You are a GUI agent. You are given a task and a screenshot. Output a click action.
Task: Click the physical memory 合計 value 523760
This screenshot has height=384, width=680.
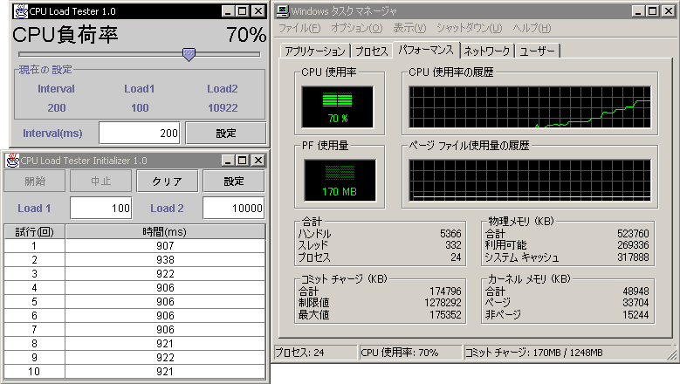pyautogui.click(x=633, y=234)
